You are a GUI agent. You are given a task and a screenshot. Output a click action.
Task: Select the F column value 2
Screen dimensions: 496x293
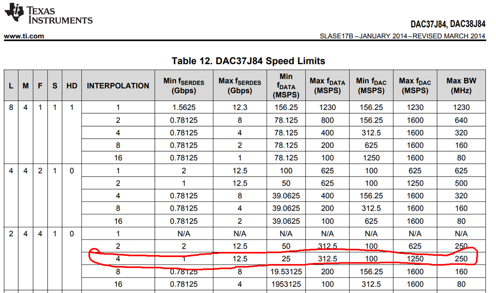pyautogui.click(x=40, y=170)
